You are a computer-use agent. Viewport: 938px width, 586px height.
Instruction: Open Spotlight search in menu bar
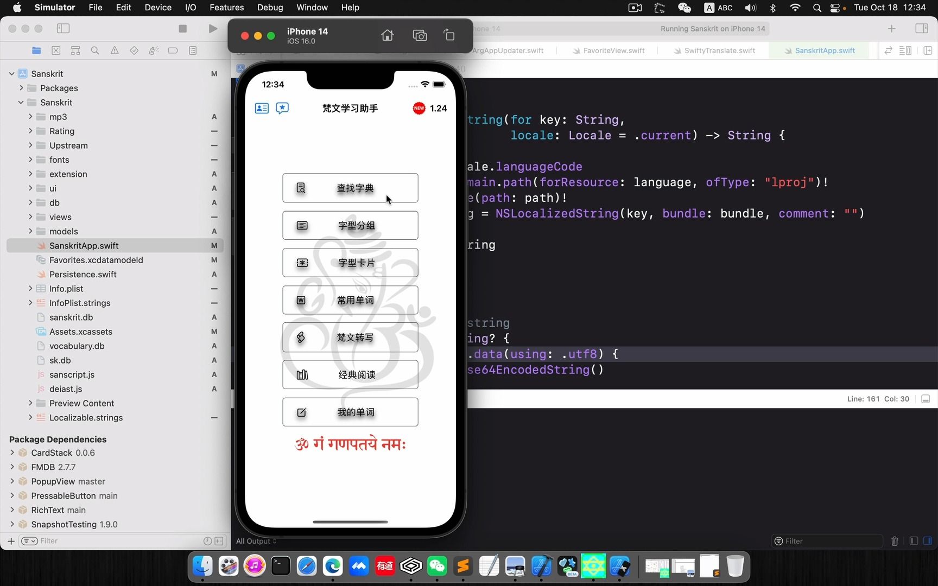[x=817, y=8]
